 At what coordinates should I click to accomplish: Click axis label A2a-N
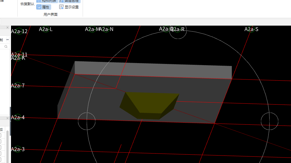coord(107,29)
